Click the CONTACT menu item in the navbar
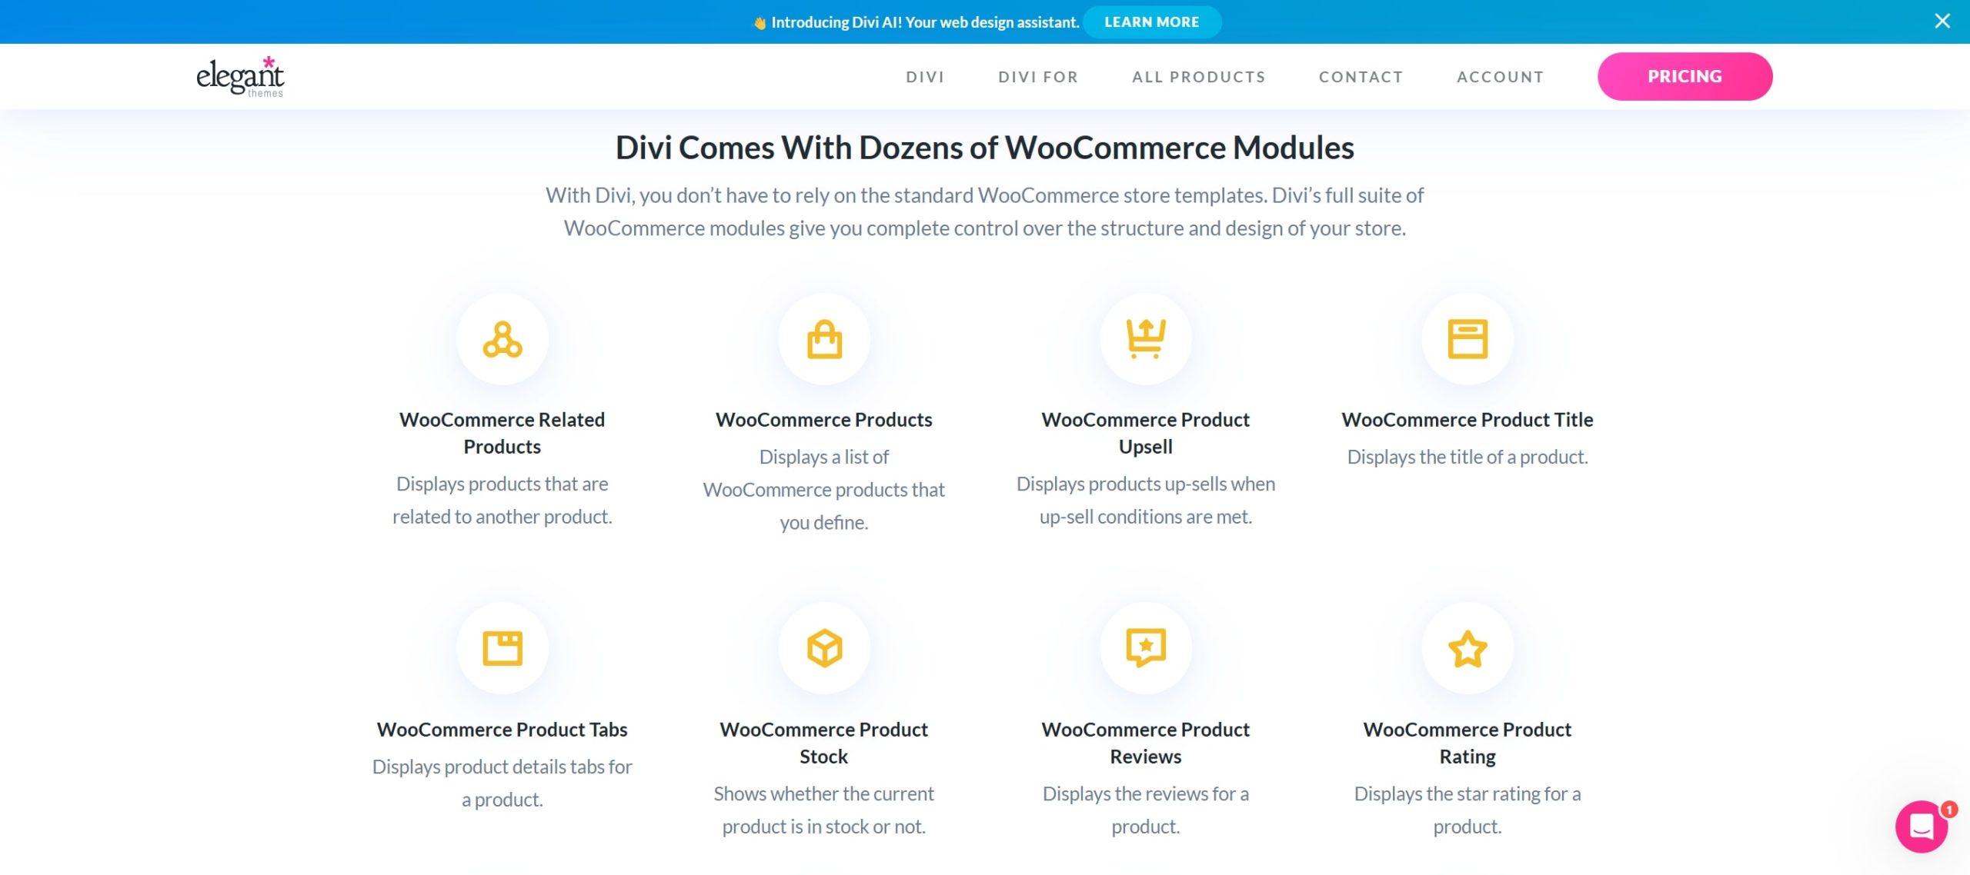The height and width of the screenshot is (875, 1970). point(1361,75)
